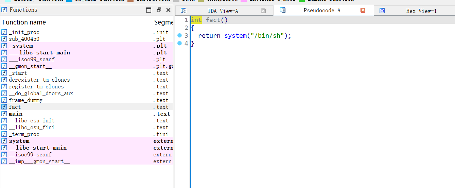Viewport: 455px width, 188px height.
Task: Close the Pseudocode-A tab
Action: click(363, 10)
